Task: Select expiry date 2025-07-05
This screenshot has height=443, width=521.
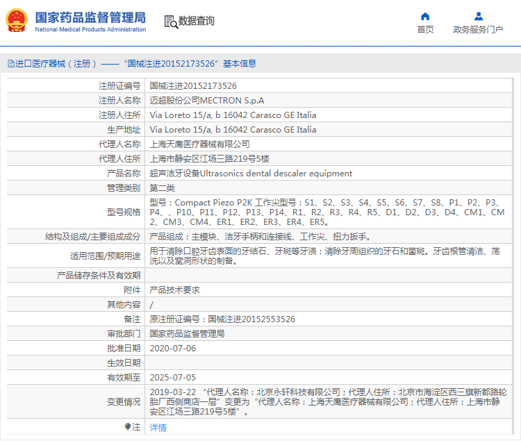Action: click(173, 378)
